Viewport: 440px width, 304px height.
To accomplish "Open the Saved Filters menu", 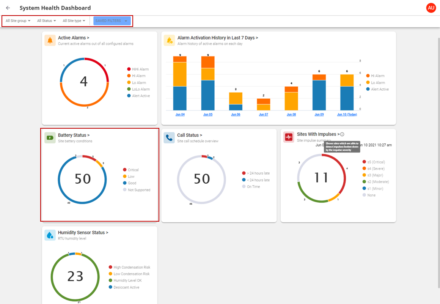I will coord(112,21).
